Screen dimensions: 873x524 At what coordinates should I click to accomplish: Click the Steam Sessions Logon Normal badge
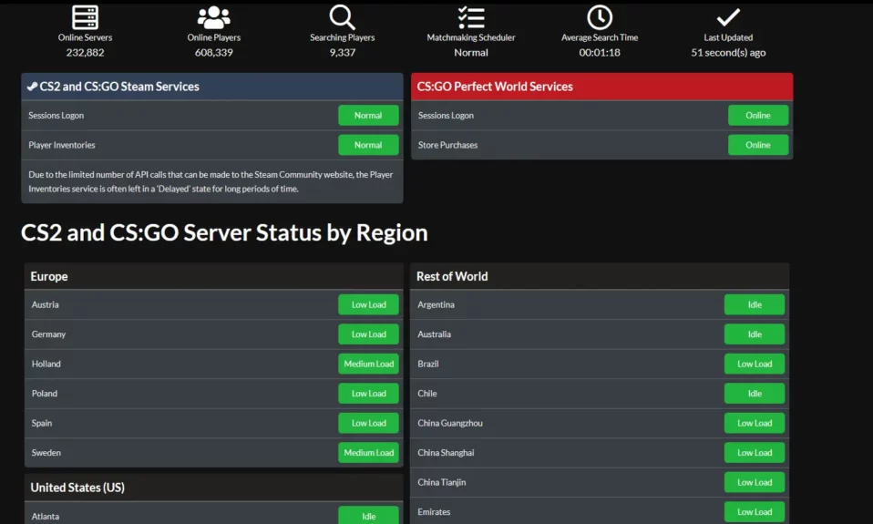[368, 115]
